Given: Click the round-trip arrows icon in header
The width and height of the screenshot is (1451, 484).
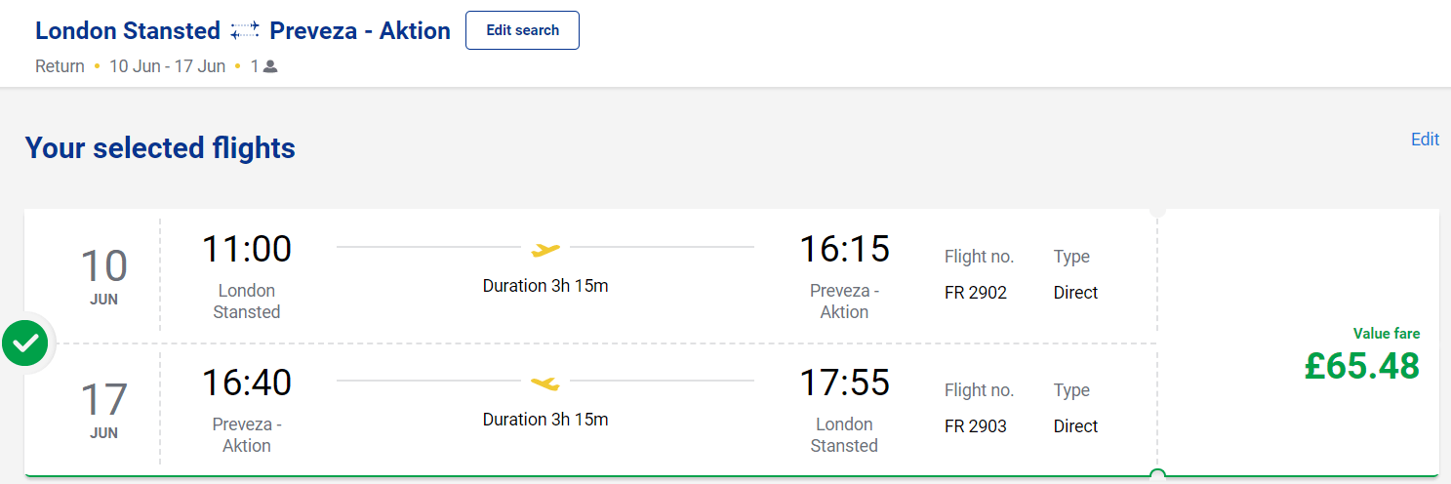Looking at the screenshot, I should pyautogui.click(x=245, y=31).
